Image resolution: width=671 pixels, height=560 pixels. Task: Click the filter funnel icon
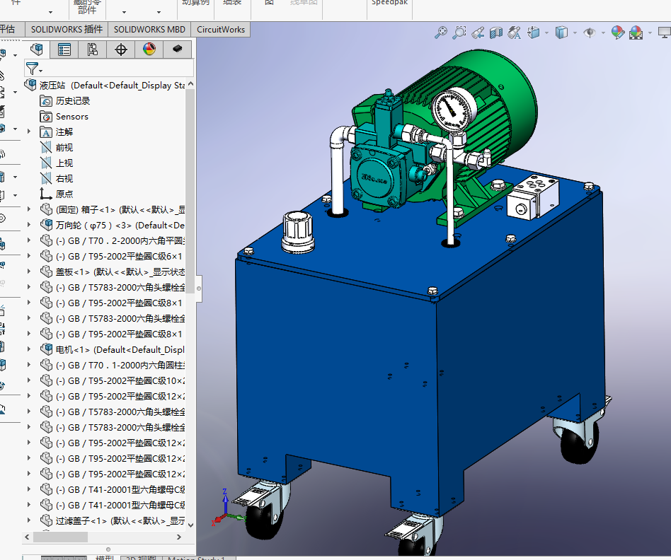32,69
